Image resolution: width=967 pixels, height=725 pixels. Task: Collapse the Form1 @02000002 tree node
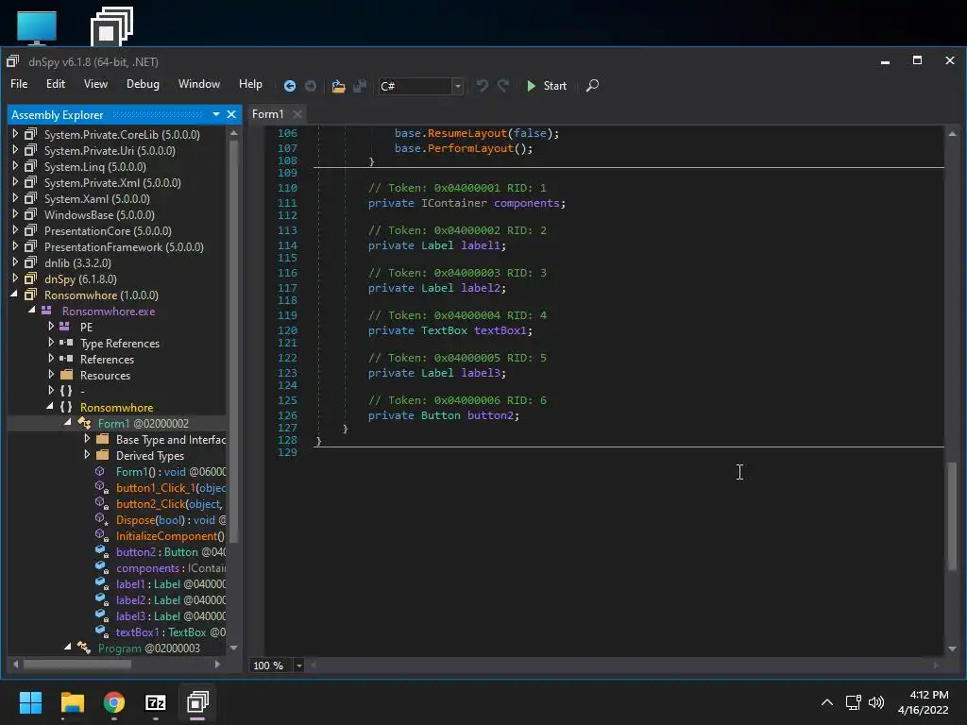(68, 424)
